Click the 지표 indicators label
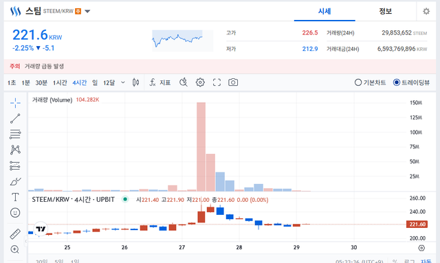 coord(165,82)
